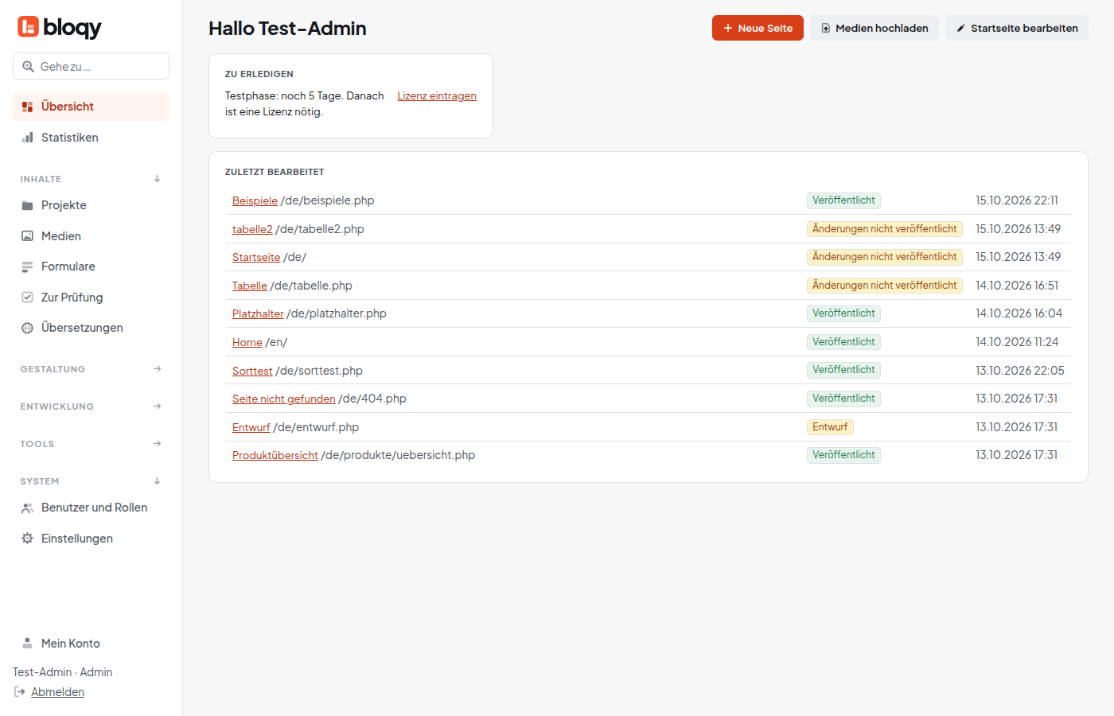This screenshot has height=716, width=1114.
Task: Open Zur Prüfung via check icon
Action: 27,298
